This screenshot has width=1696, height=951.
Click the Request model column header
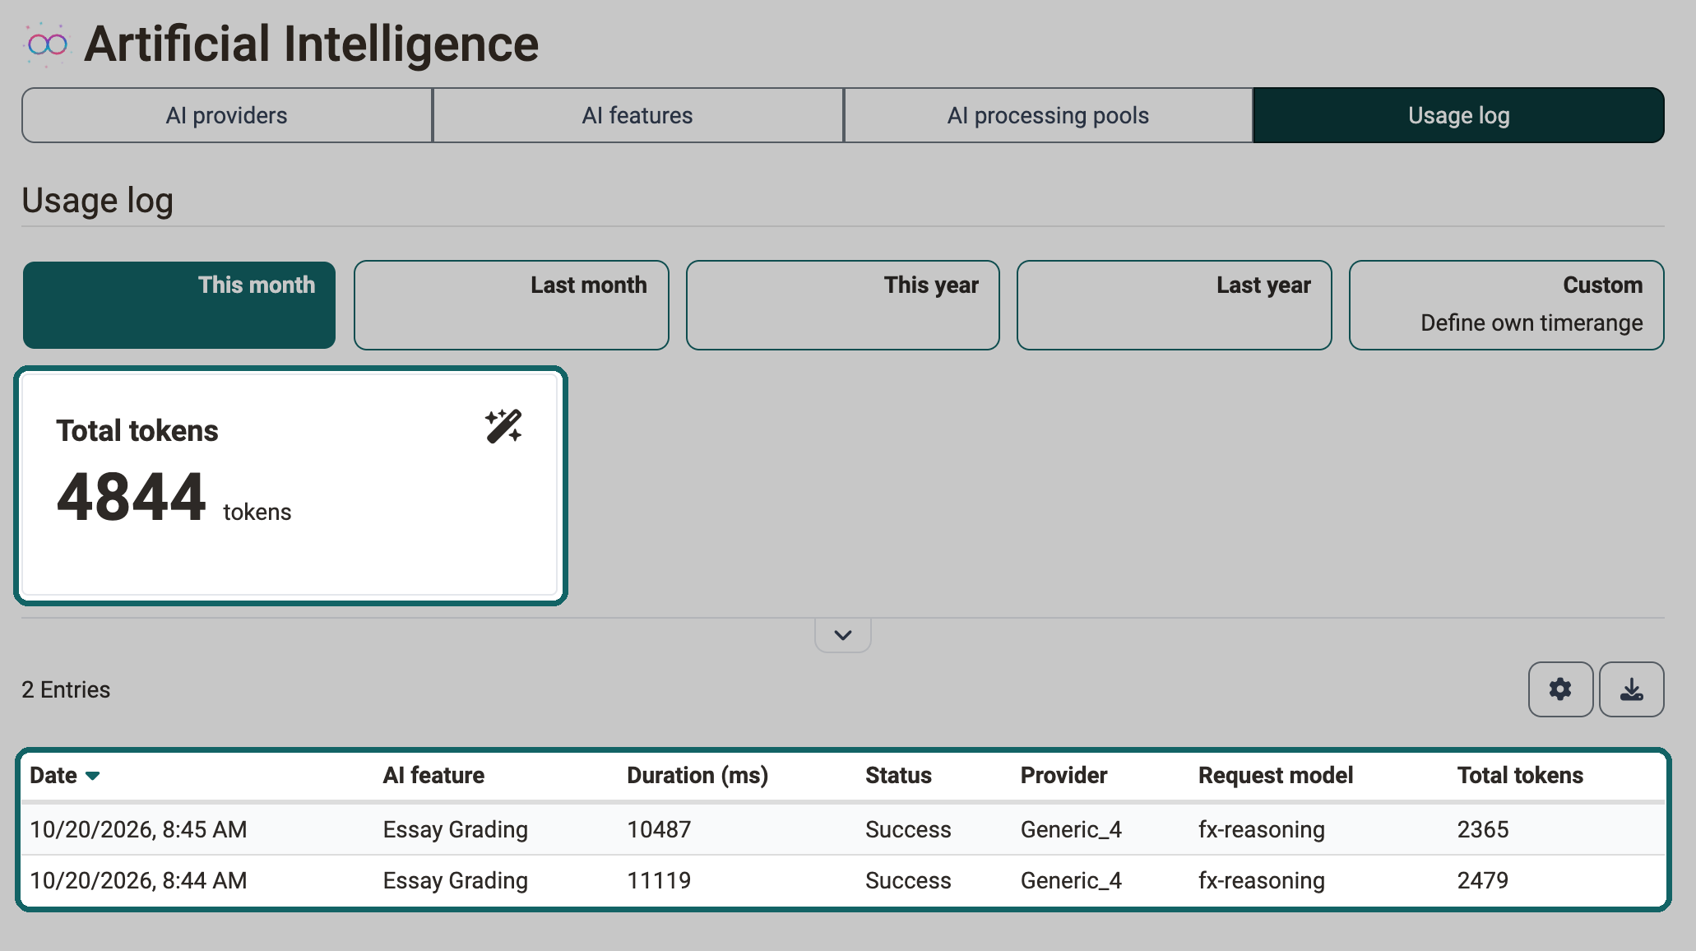coord(1276,776)
